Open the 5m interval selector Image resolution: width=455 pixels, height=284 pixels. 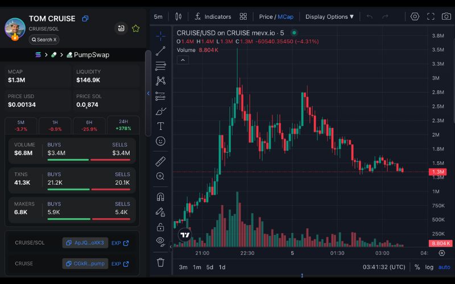158,17
